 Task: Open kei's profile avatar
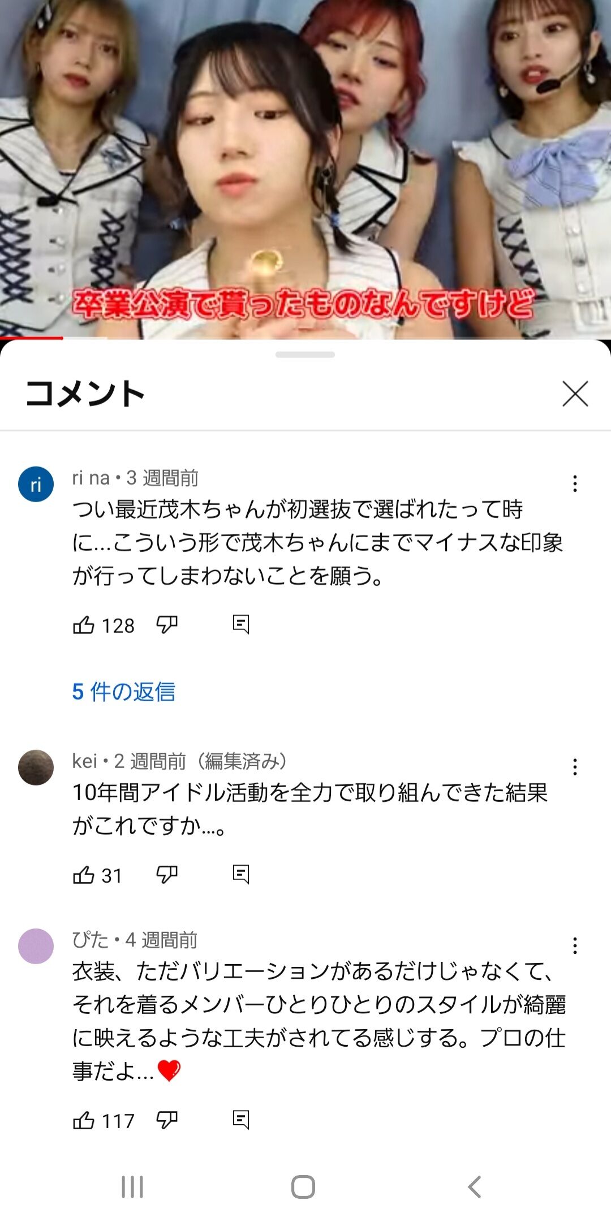tap(36, 767)
